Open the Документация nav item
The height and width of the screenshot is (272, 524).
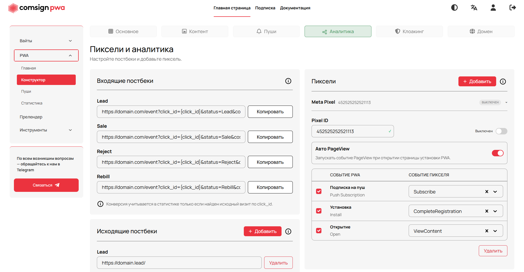(295, 8)
